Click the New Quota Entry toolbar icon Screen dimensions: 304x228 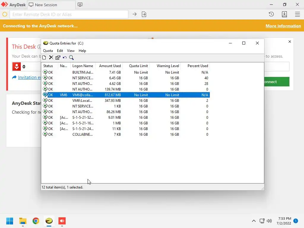click(x=44, y=58)
